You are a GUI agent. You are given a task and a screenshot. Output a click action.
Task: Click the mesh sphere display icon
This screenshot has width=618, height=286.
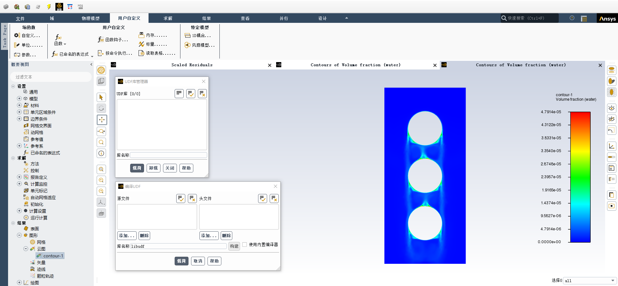101,70
